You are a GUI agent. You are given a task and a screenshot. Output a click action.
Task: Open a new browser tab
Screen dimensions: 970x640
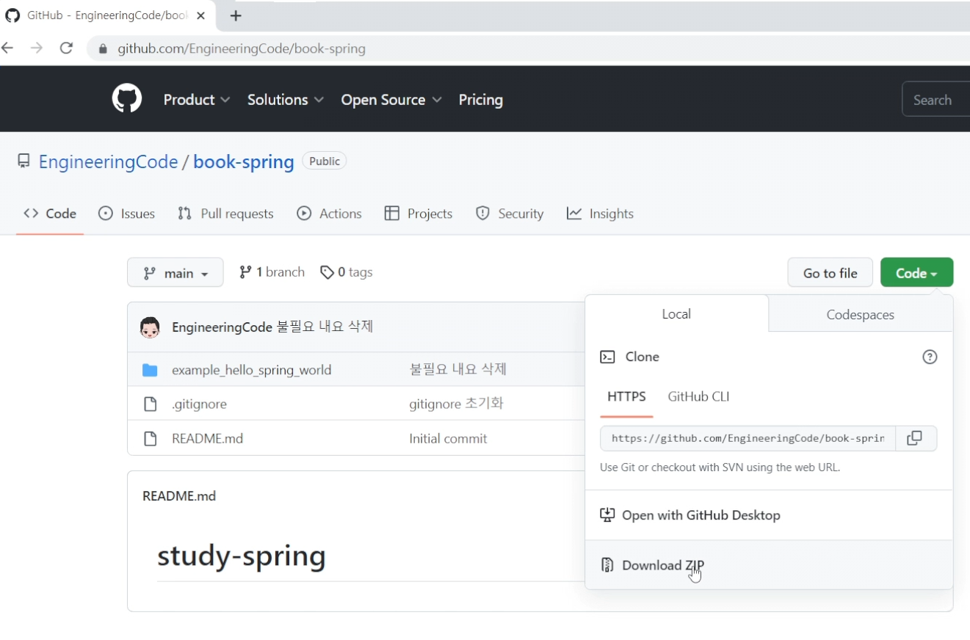236,15
